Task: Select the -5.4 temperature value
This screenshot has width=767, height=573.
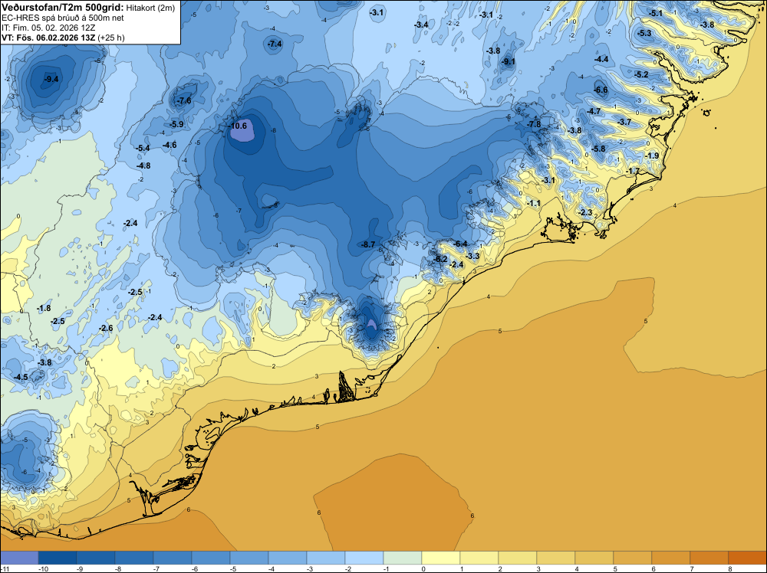Action: click(x=143, y=148)
